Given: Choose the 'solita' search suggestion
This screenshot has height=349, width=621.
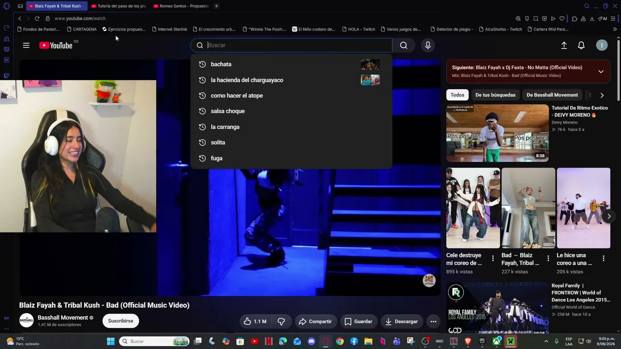Looking at the screenshot, I should (291, 143).
